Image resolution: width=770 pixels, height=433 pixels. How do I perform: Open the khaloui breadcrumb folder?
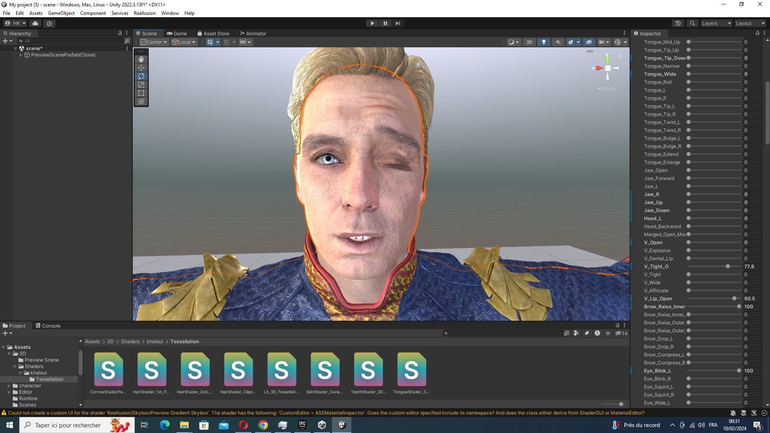click(x=154, y=342)
